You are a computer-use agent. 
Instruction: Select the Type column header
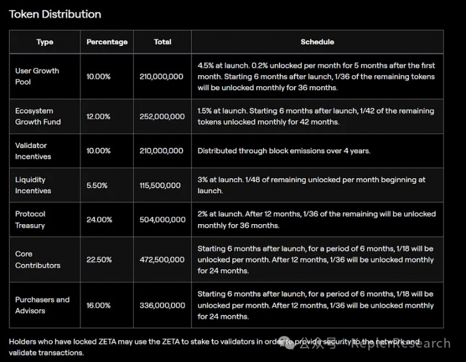tap(45, 42)
